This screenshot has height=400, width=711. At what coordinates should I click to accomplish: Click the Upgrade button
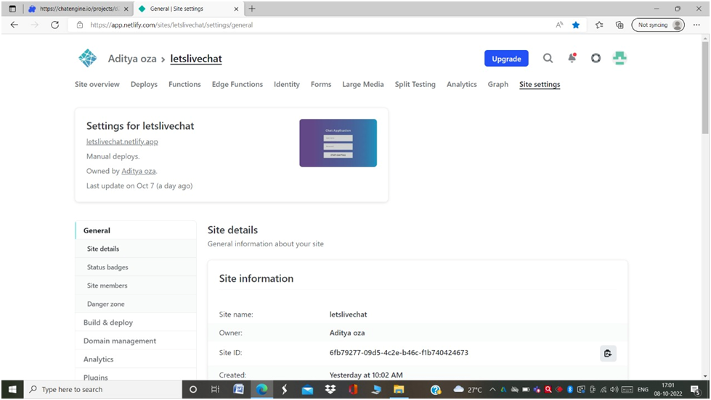[506, 59]
